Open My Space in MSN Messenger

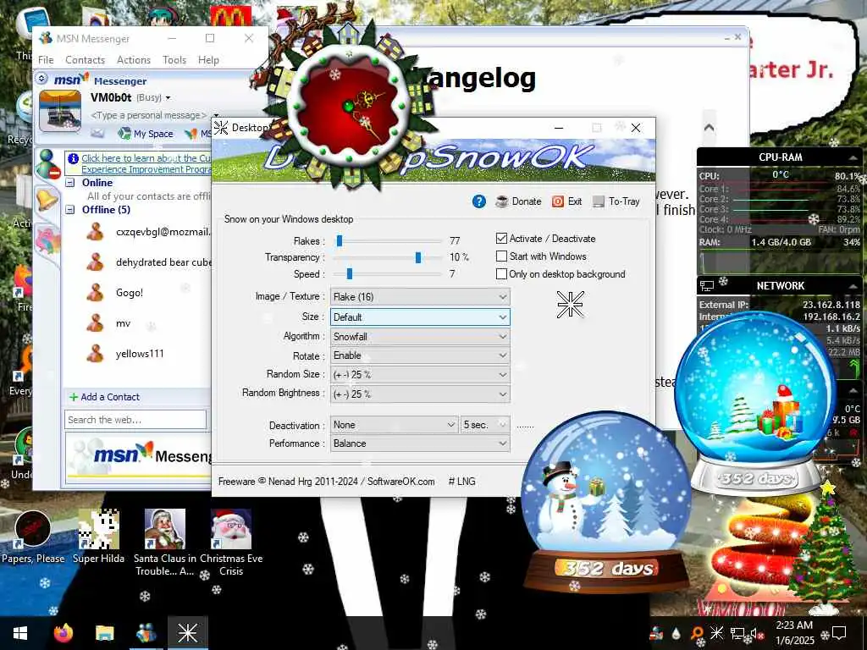tap(146, 133)
